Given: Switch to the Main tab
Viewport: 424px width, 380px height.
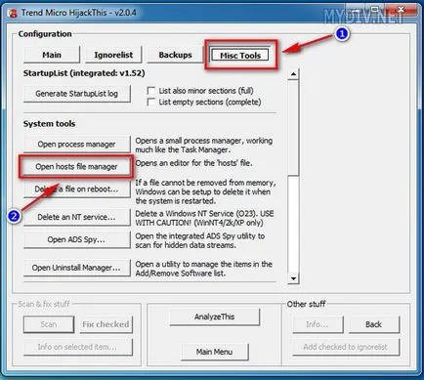Looking at the screenshot, I should click(x=52, y=55).
